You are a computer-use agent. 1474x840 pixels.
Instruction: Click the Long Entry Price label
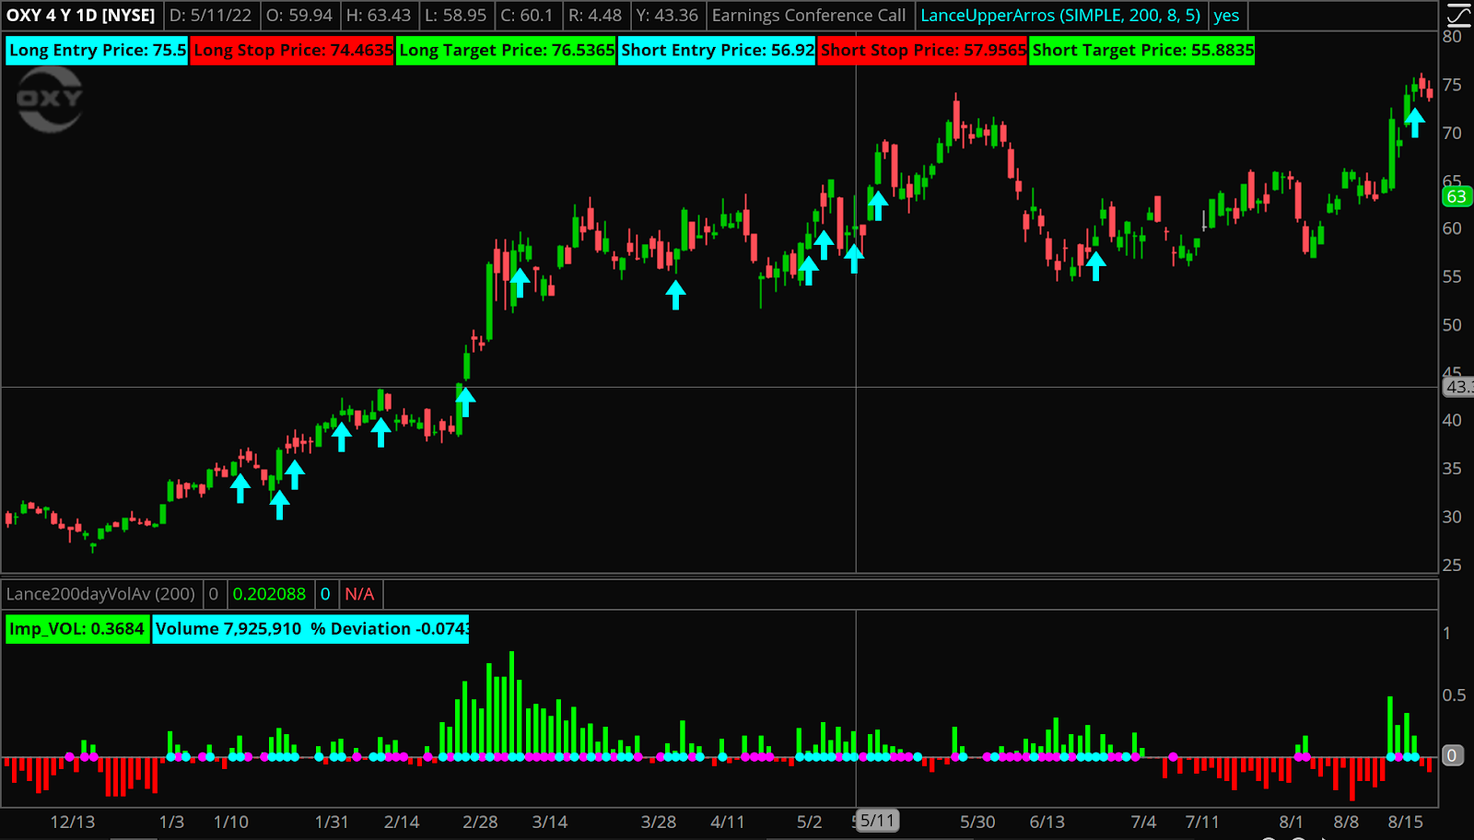point(97,50)
